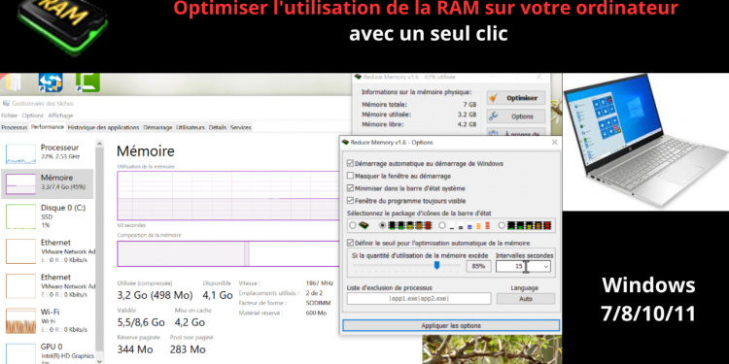Open the Utilisateurs tab
Image resolution: width=729 pixels, height=364 pixels.
[191, 127]
